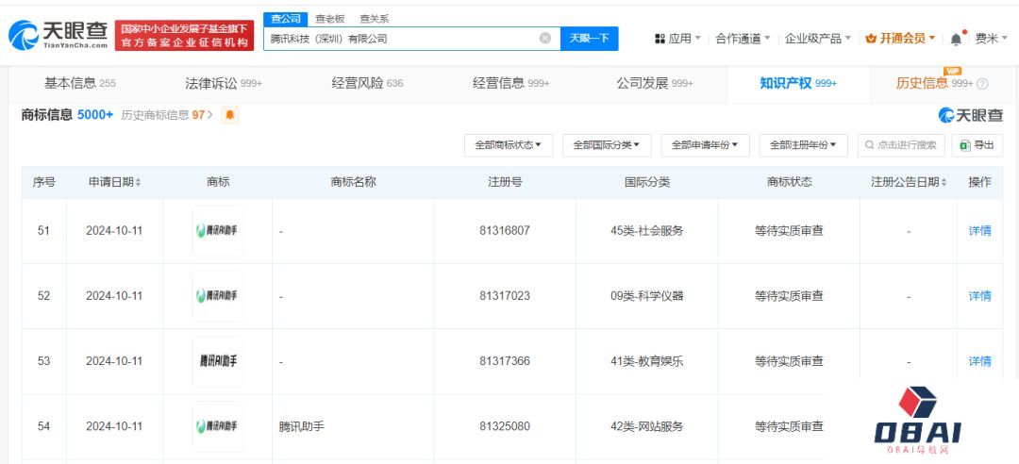Click the Excel export icon
Screen dimensions: 1019x464
[965, 145]
